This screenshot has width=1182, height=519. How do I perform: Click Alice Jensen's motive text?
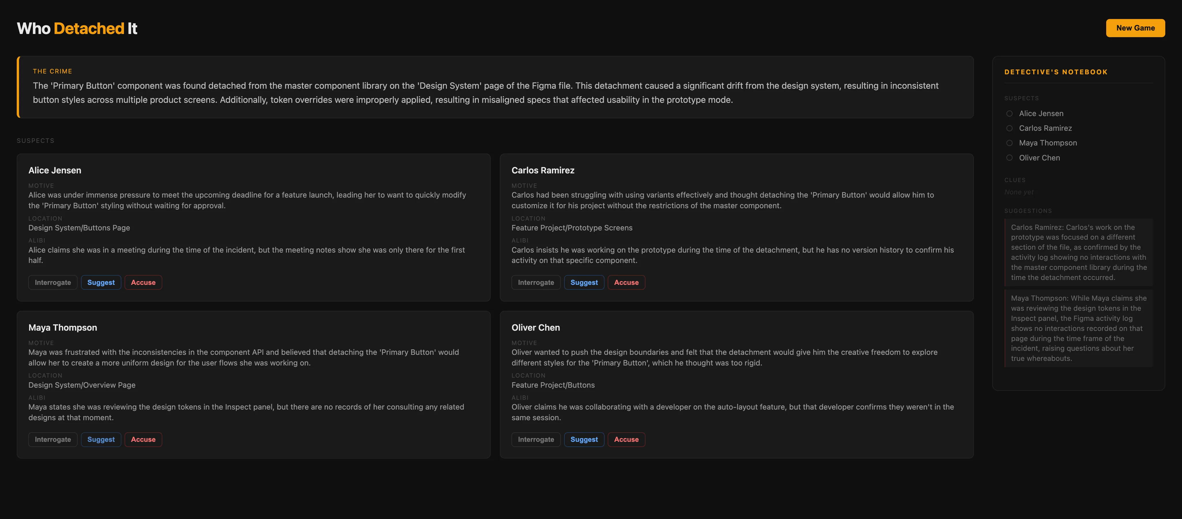247,200
